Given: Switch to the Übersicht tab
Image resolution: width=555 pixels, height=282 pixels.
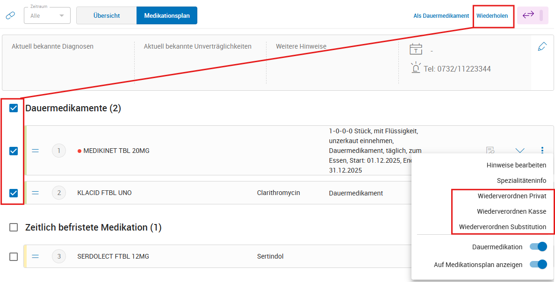Looking at the screenshot, I should tap(107, 15).
